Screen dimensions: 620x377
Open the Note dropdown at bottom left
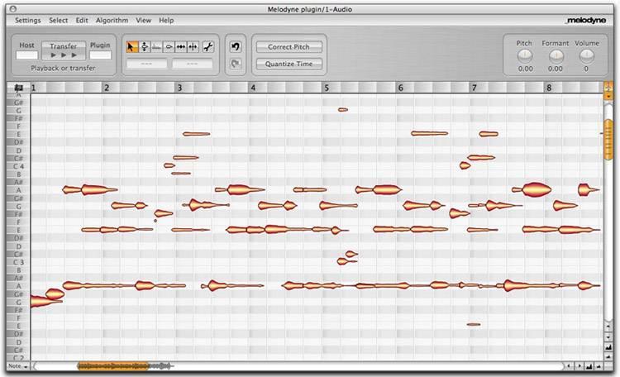click(18, 366)
